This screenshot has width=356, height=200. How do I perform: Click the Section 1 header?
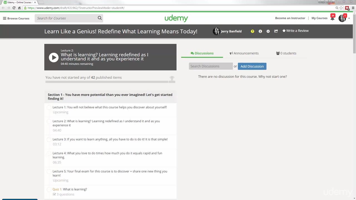(110, 97)
